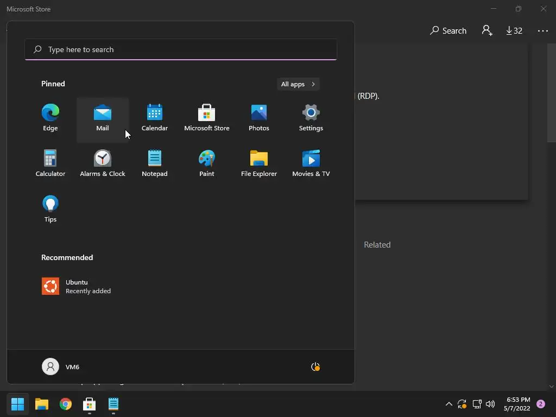Open the VM6 user account menu

[x=61, y=367]
